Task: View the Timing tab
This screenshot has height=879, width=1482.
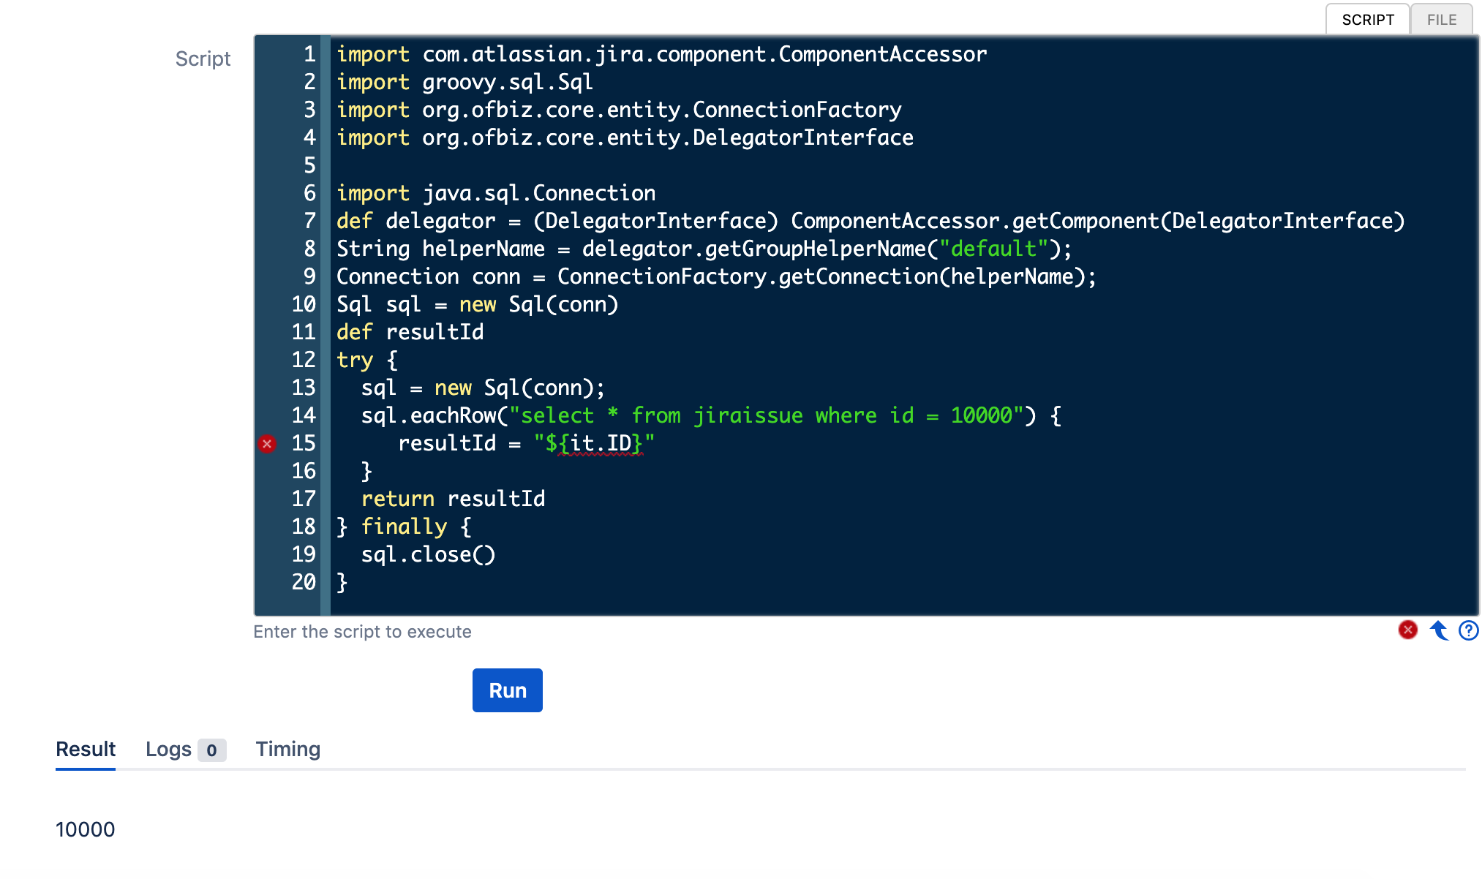Action: coord(287,750)
